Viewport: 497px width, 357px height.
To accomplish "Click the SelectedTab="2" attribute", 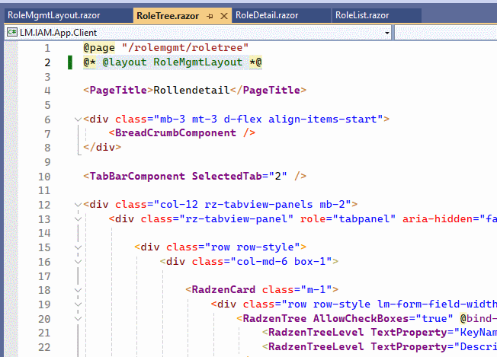I will click(239, 176).
